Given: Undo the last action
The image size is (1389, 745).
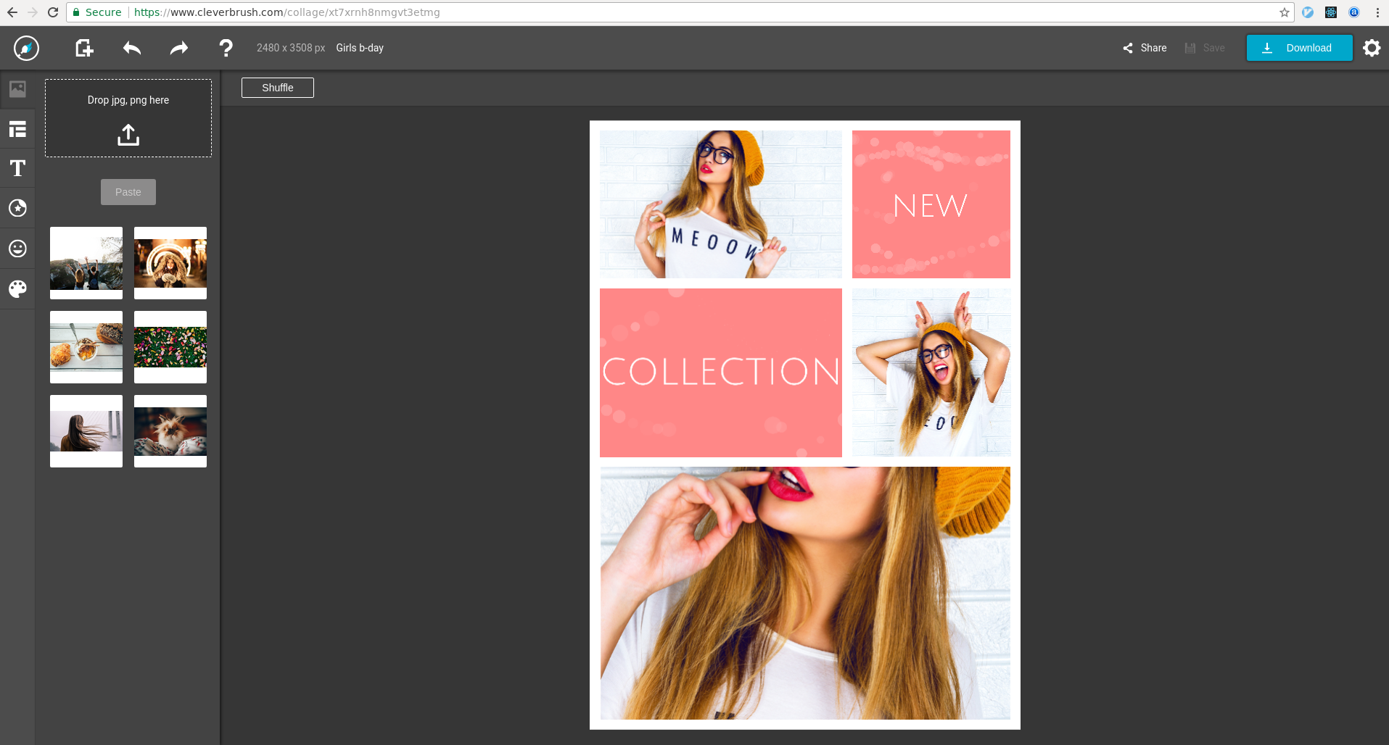Looking at the screenshot, I should pyautogui.click(x=132, y=48).
